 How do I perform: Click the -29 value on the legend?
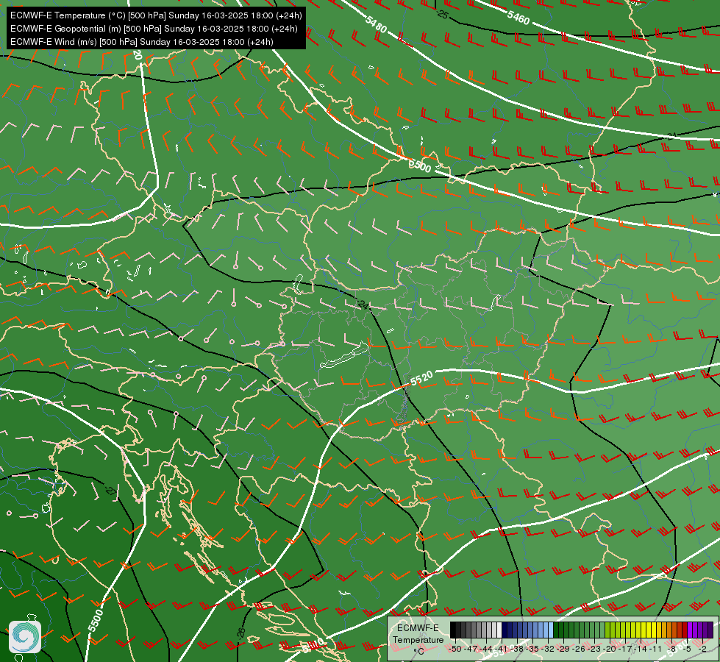pos(563,649)
